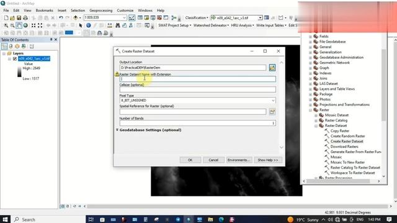This screenshot has width=397, height=223.
Task: Open HRU Analysis menu
Action: pos(243,25)
